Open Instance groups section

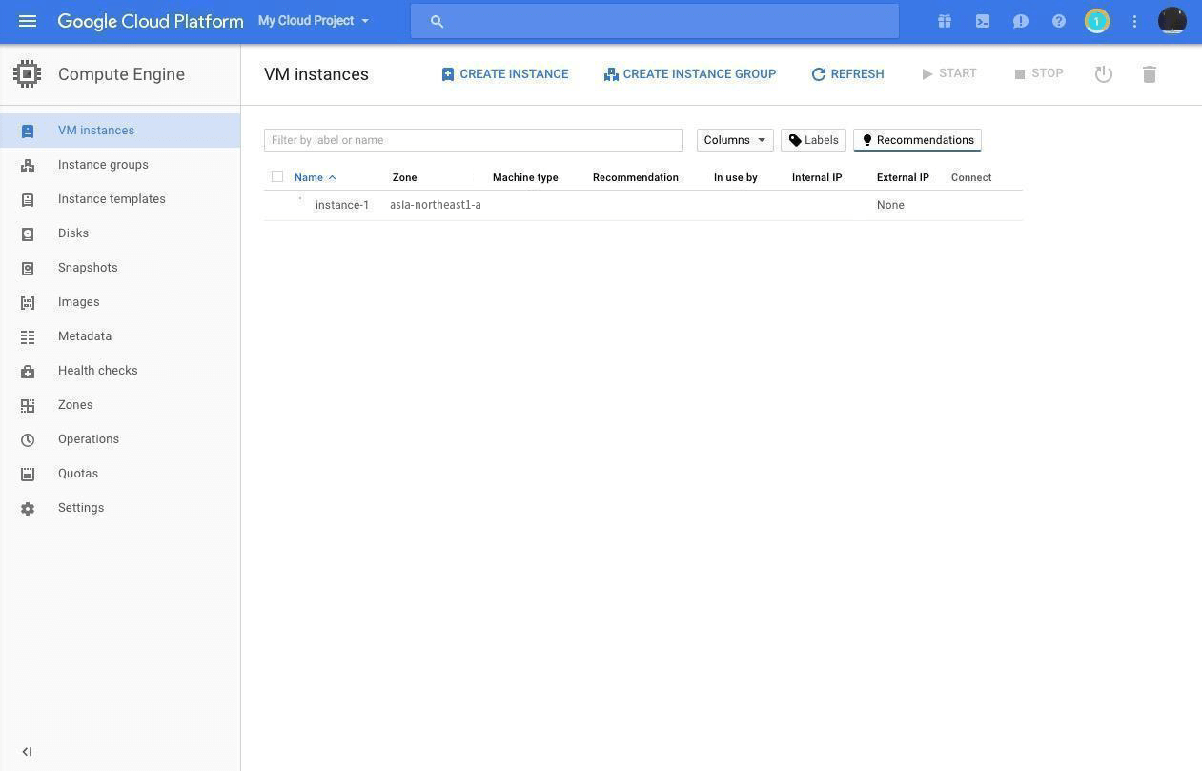point(120,165)
